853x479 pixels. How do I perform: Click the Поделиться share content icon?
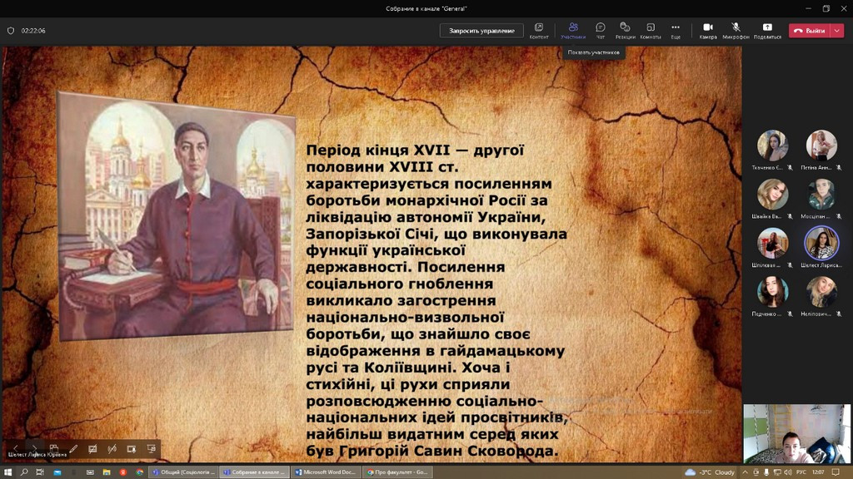click(767, 31)
